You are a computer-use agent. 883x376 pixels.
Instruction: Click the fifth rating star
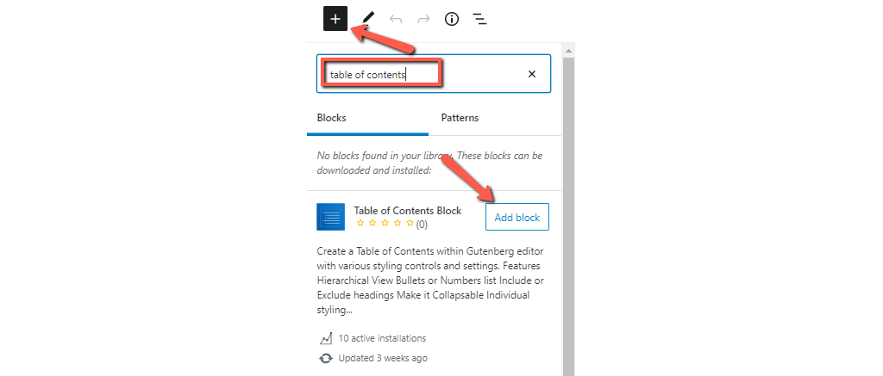pyautogui.click(x=410, y=224)
